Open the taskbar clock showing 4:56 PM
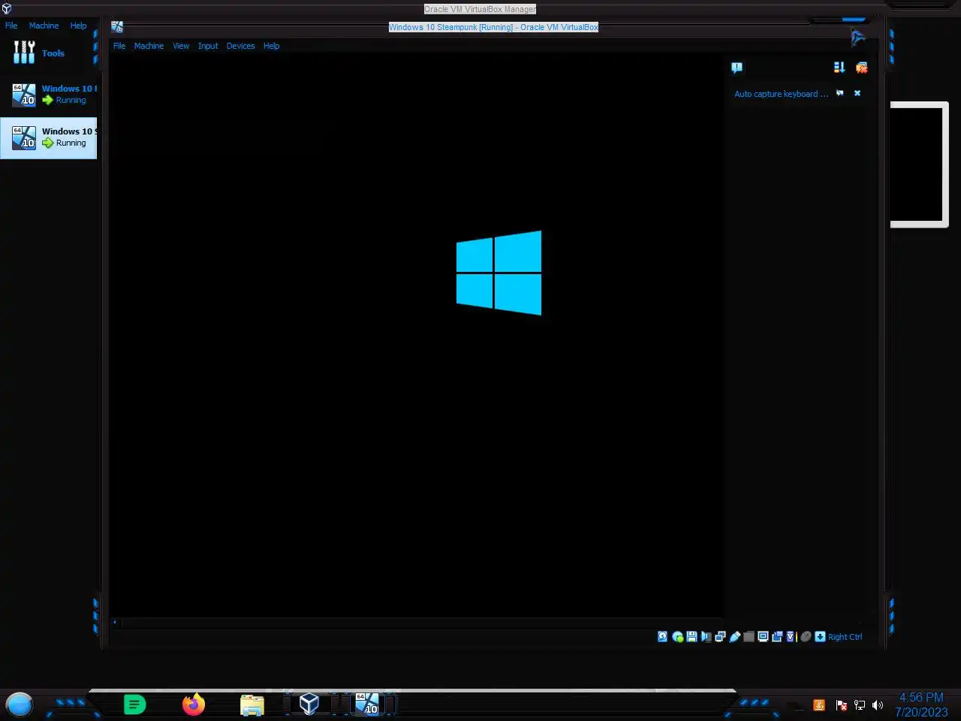 point(921,704)
